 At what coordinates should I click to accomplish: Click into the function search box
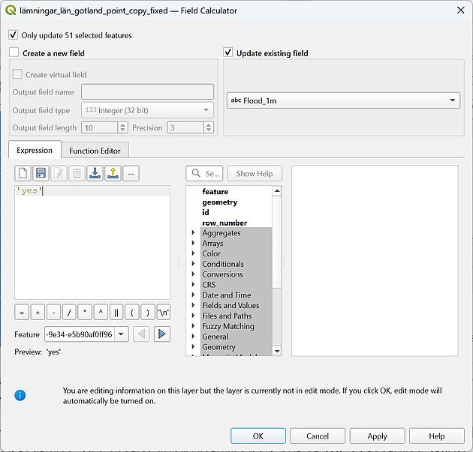(204, 173)
